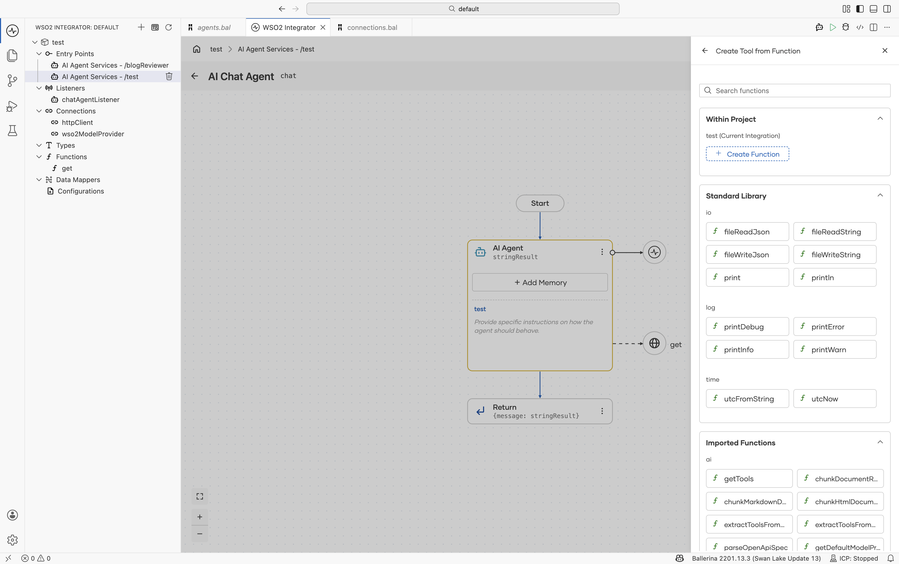Open the Run and Debug view
The height and width of the screenshot is (564, 899).
(12, 106)
